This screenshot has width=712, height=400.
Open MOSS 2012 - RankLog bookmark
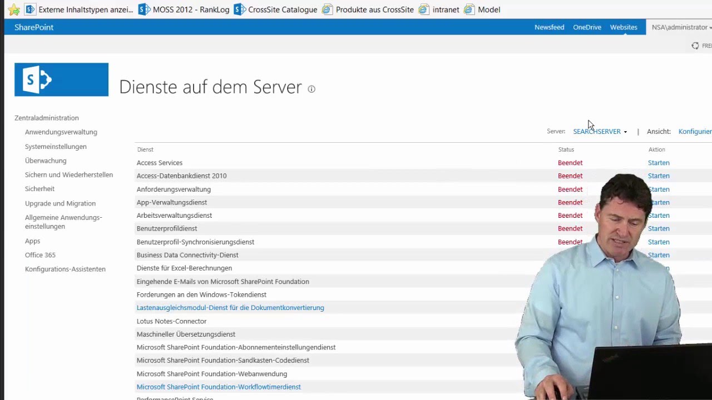(x=184, y=9)
